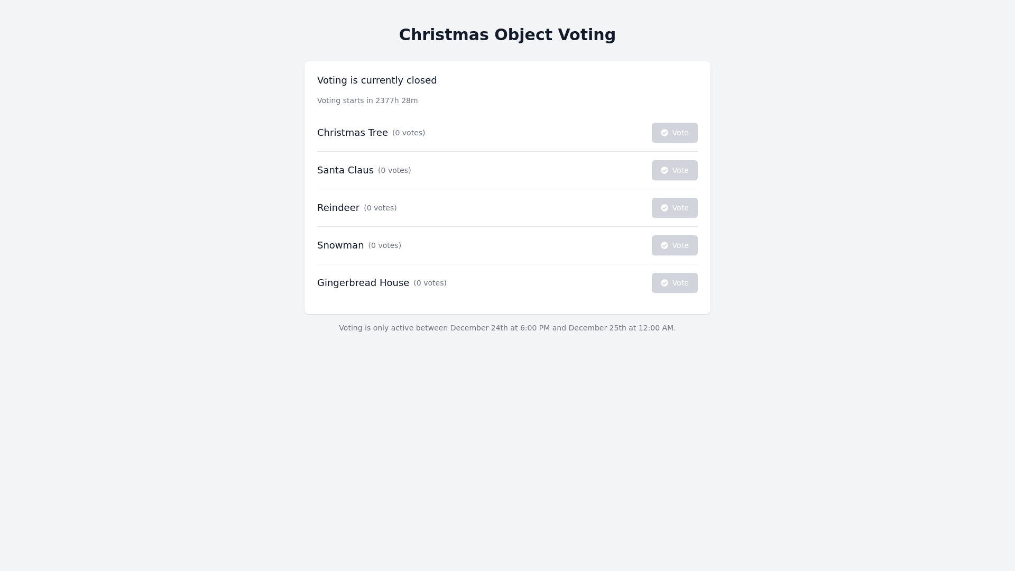
Task: Click the Snowman vote count text
Action: click(384, 246)
